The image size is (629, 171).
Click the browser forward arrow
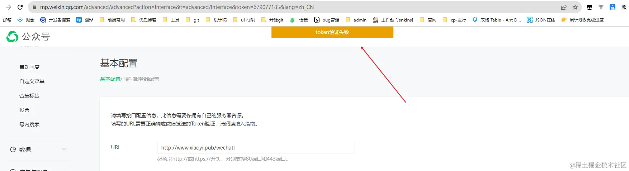point(9,7)
